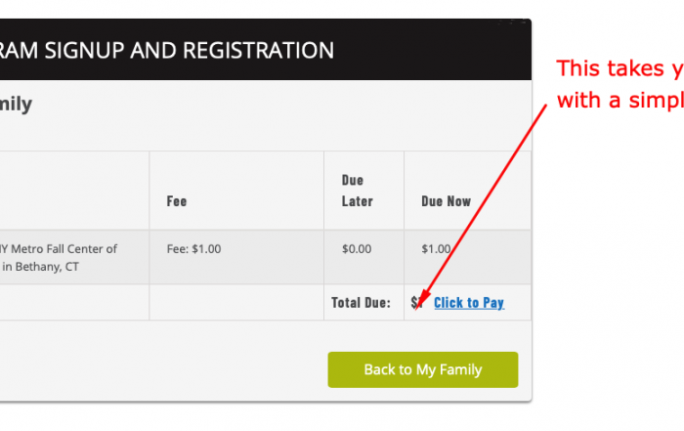684x431 pixels.
Task: Click the red 'This takes' annotation text
Action: (x=620, y=68)
